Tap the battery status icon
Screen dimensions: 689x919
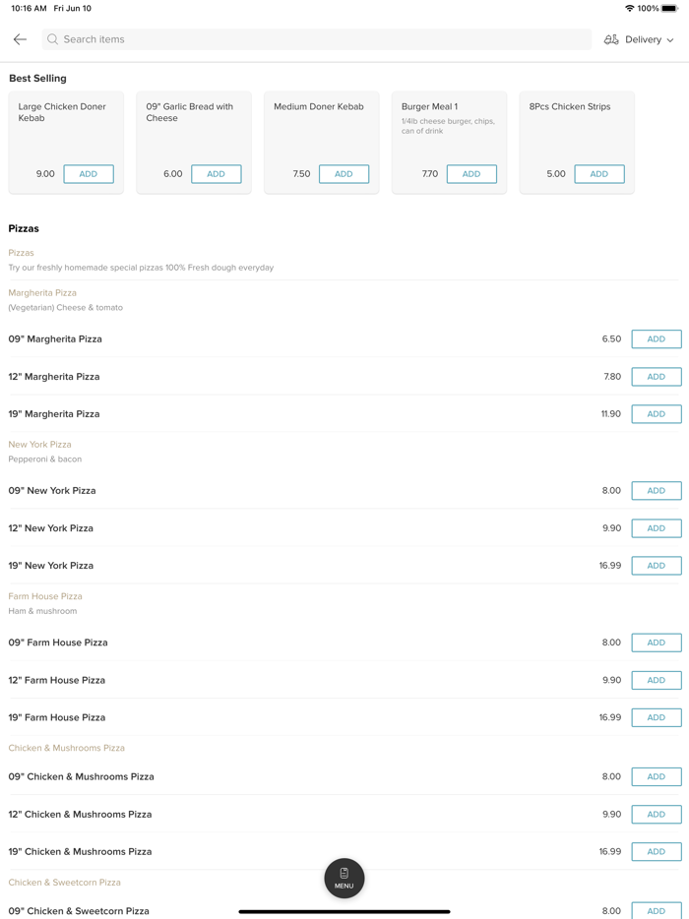coord(669,8)
